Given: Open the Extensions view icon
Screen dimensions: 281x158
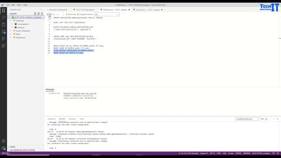Looking at the screenshot, I should (x=4, y=46).
